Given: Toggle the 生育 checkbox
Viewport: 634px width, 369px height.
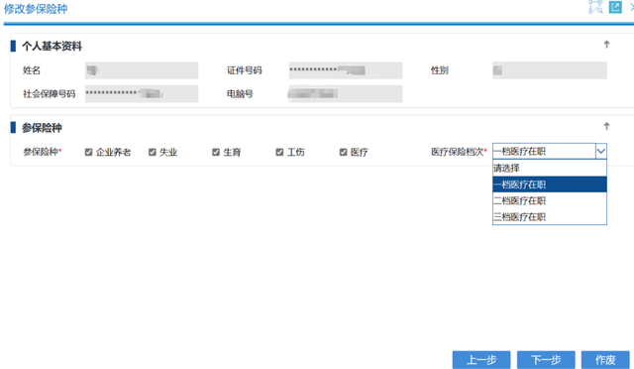Looking at the screenshot, I should [216, 152].
